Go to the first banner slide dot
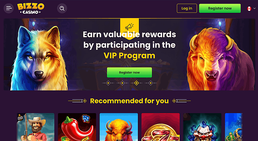Screen dimensions: 258x141 tap(108, 83)
